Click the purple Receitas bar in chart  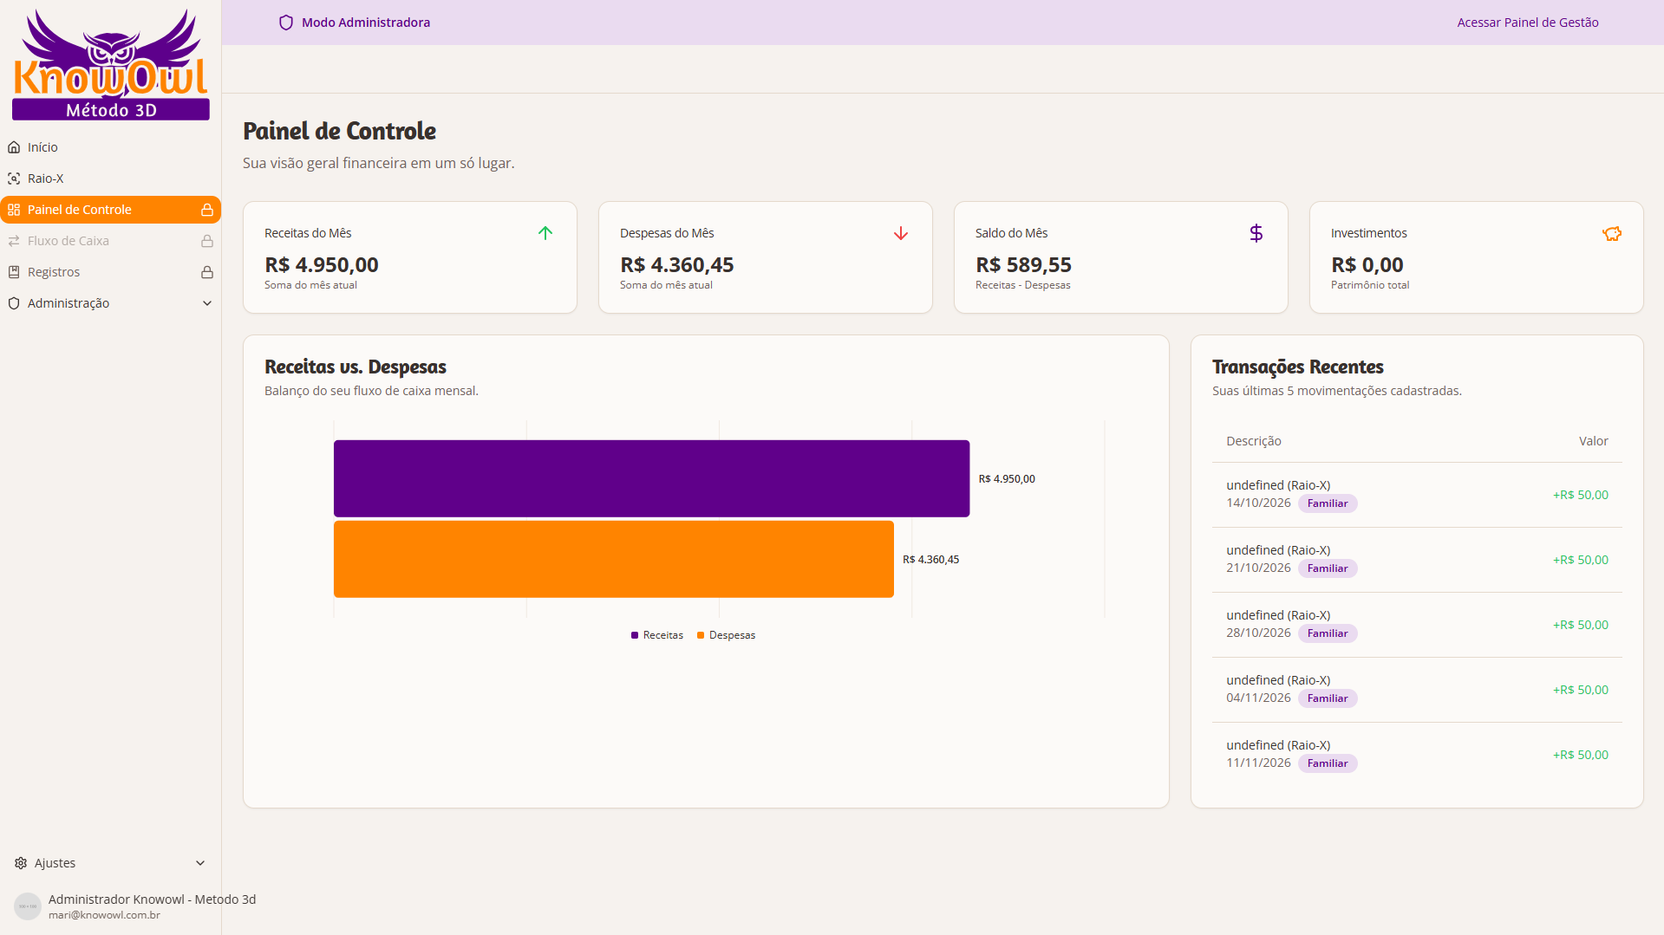[x=651, y=478]
